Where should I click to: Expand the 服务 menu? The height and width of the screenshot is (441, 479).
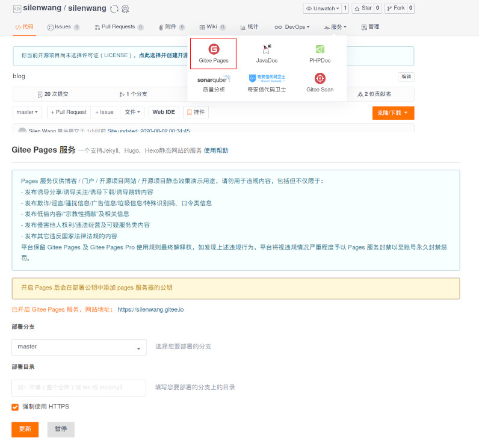[x=335, y=27]
